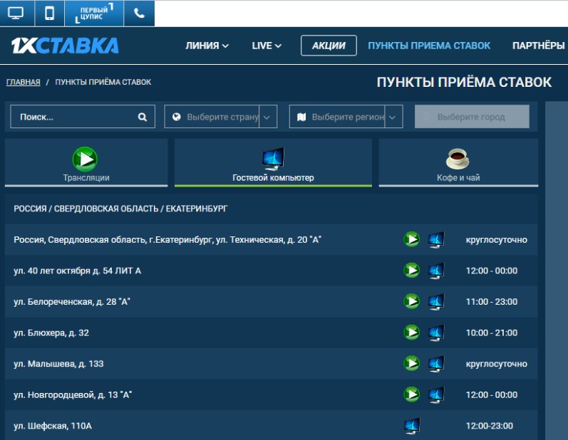Expand the LIVE menu
This screenshot has width=568, height=440.
[267, 46]
